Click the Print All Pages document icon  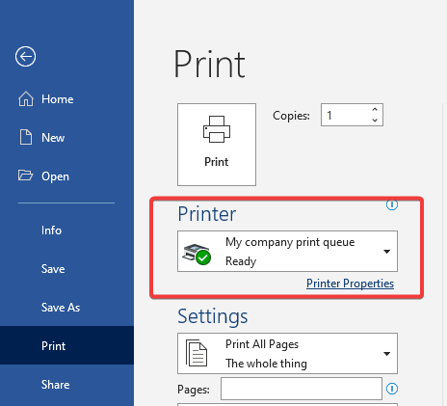pos(197,353)
